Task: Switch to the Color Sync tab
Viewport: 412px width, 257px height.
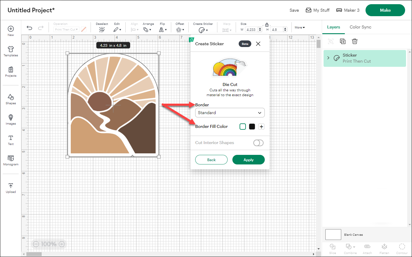Action: tap(360, 27)
